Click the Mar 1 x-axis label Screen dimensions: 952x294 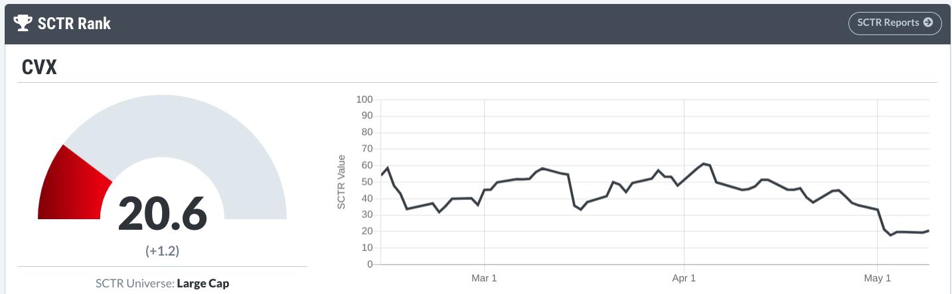point(484,278)
